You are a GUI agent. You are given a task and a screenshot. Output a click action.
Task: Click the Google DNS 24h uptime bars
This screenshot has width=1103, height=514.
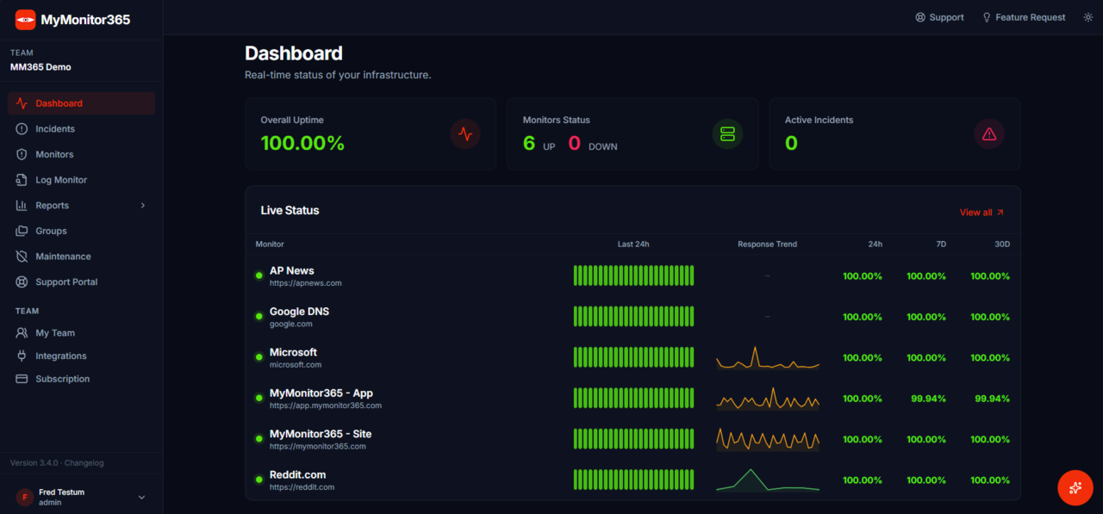(633, 316)
